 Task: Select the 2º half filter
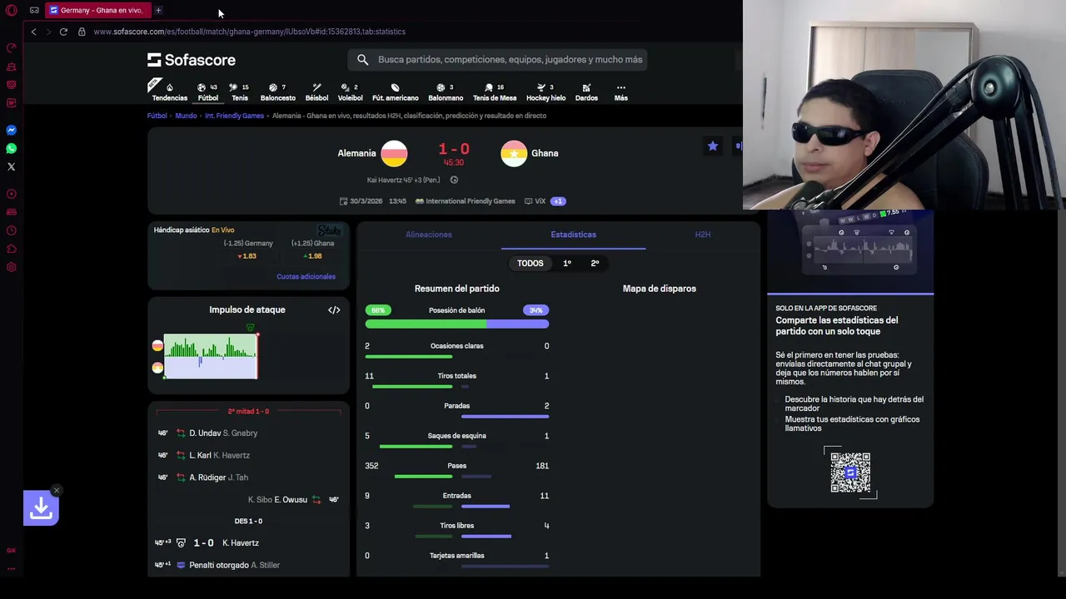(x=595, y=263)
